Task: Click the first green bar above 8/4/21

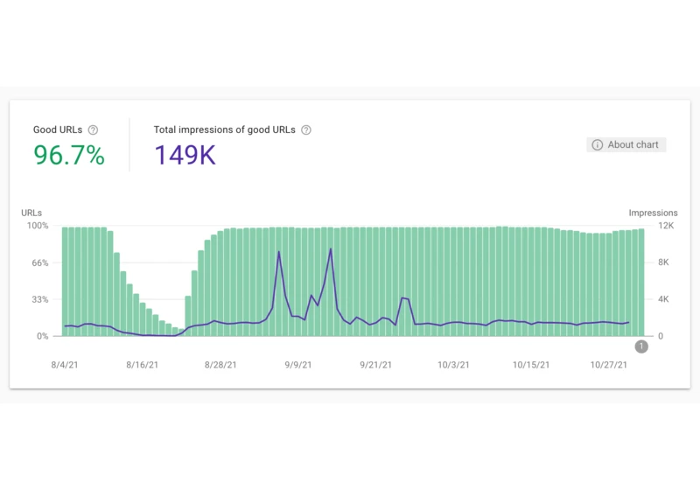Action: coord(65,282)
